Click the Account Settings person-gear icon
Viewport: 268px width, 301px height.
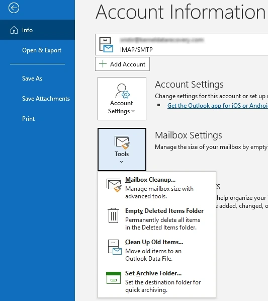point(122,91)
